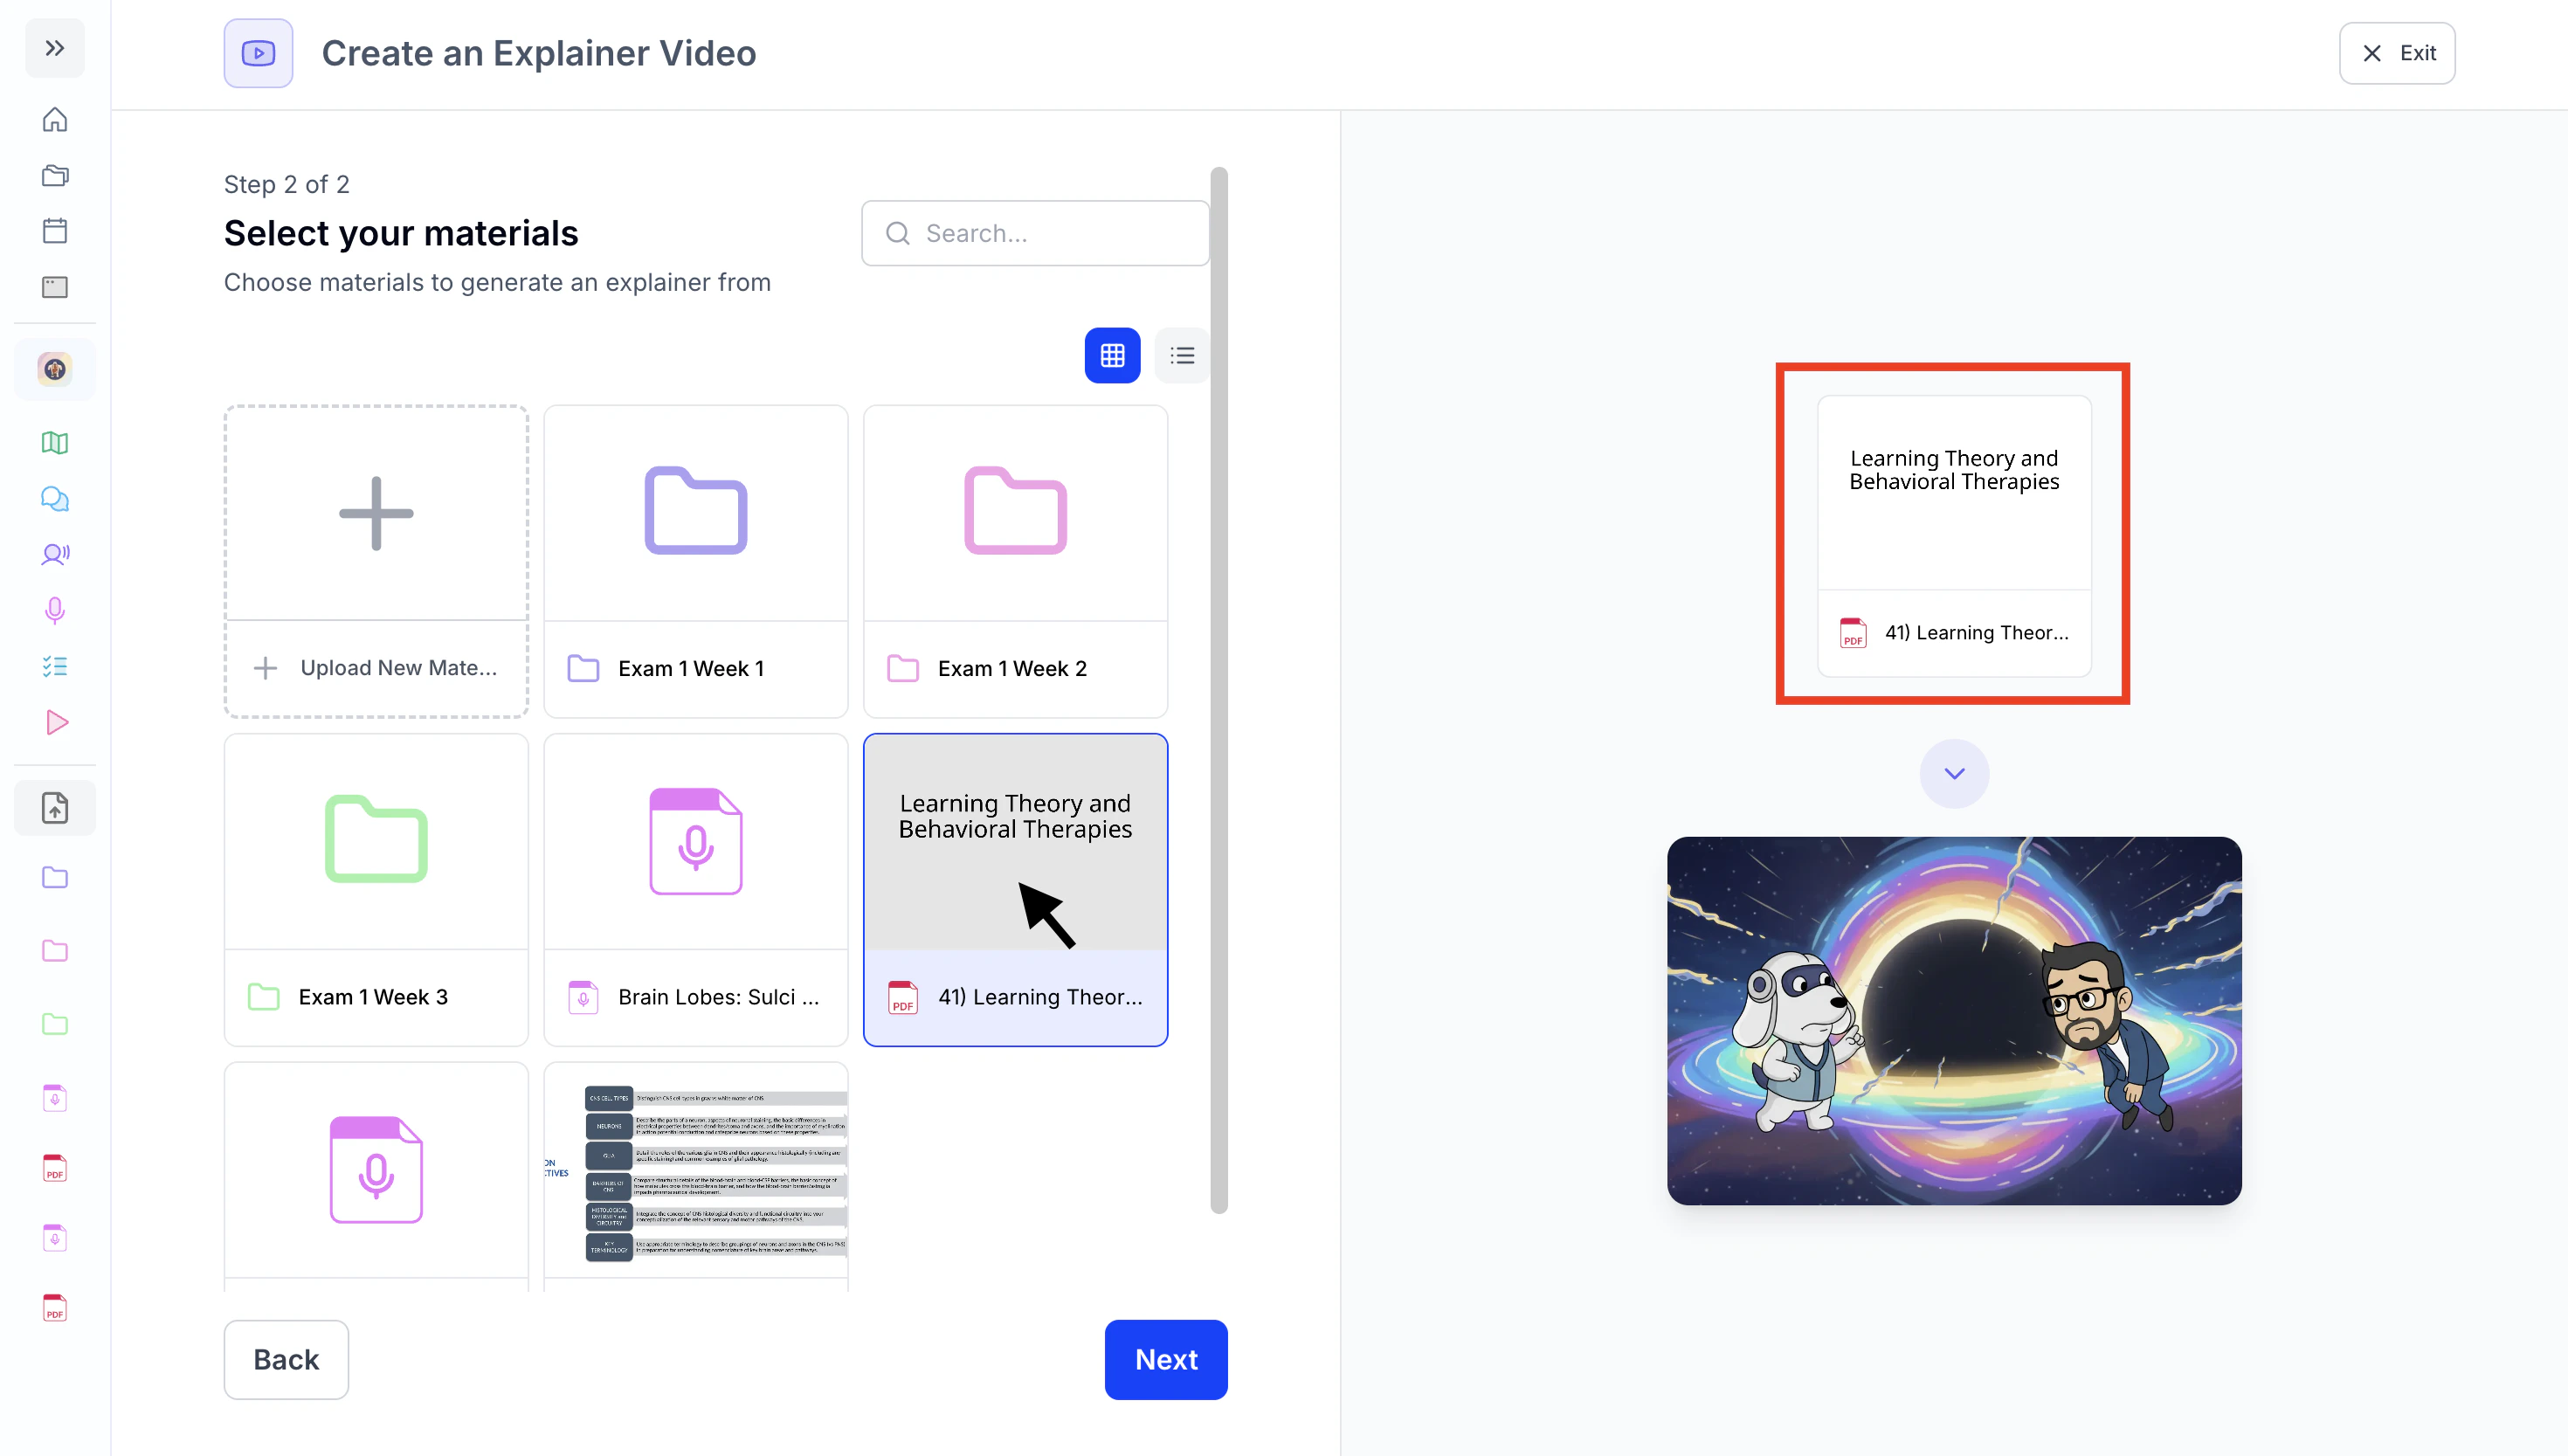Open the flashcard window icon in sidebar
The height and width of the screenshot is (1456, 2568).
pos(55,287)
